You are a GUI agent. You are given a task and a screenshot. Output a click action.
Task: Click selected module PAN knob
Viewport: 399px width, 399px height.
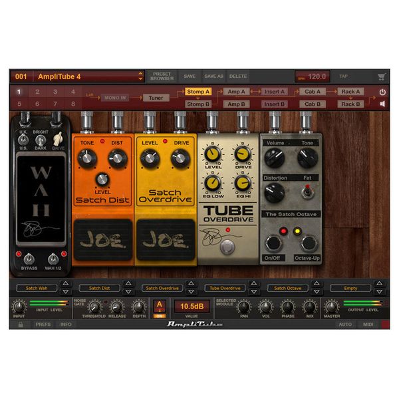(244, 307)
